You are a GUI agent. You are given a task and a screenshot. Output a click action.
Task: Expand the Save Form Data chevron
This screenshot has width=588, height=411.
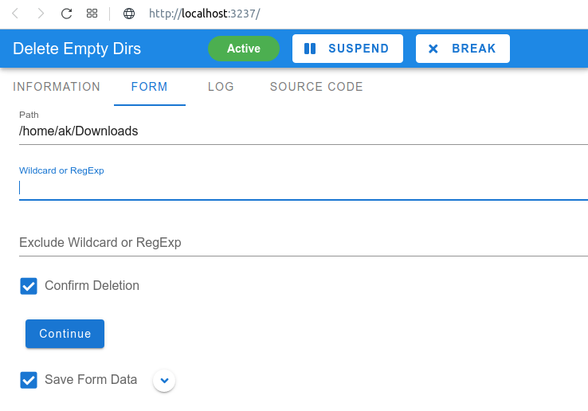click(164, 381)
